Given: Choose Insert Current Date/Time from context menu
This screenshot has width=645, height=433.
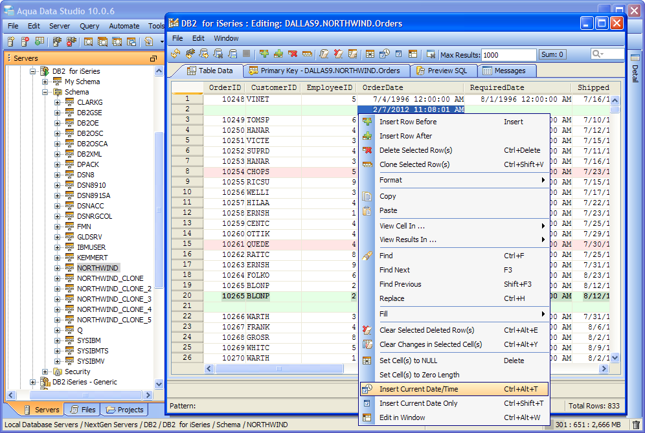Looking at the screenshot, I should 454,389.
